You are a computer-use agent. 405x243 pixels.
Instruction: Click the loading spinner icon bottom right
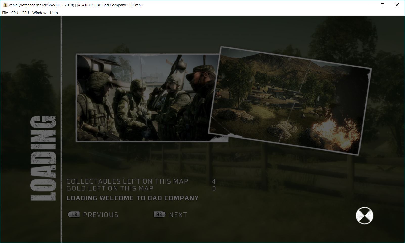point(365,216)
